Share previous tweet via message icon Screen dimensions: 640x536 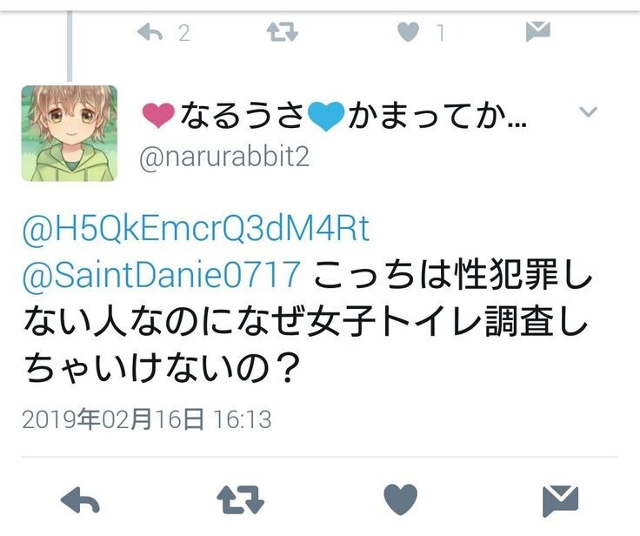[538, 31]
